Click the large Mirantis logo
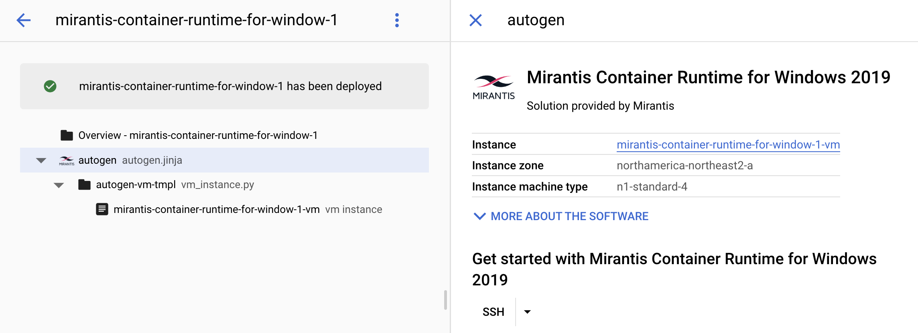This screenshot has width=918, height=333. coord(494,87)
